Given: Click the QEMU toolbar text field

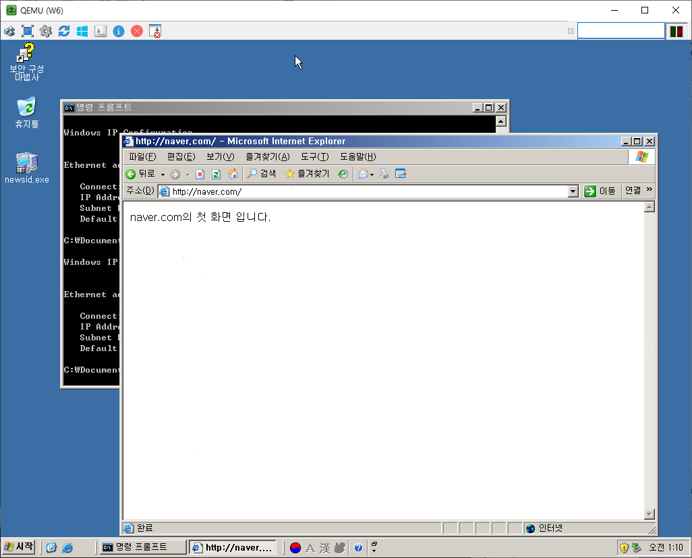Looking at the screenshot, I should click(621, 31).
